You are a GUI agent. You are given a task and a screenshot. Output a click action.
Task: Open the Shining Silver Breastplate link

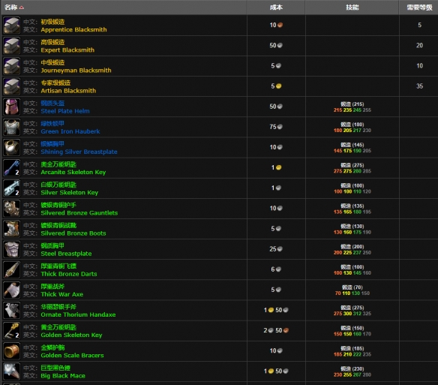coord(79,152)
